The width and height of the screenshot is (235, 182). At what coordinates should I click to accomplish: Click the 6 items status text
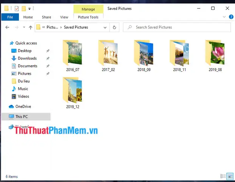(x=12, y=176)
